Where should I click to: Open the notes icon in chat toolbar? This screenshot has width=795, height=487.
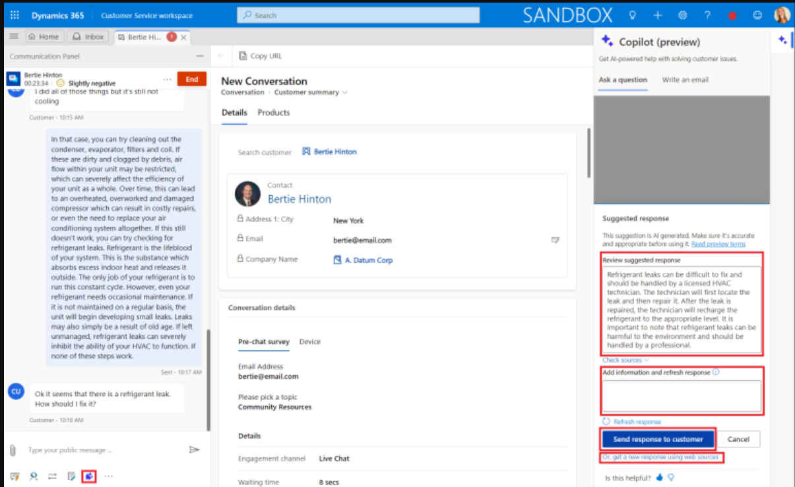pos(71,476)
